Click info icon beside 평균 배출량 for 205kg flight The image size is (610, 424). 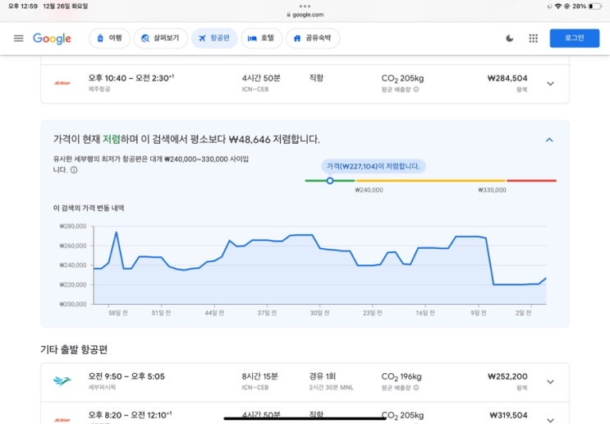pos(416,90)
